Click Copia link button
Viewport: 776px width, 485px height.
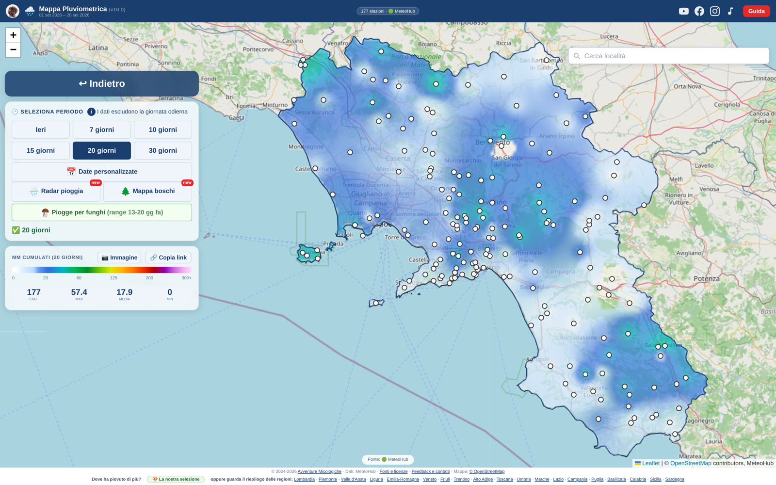[x=168, y=258]
